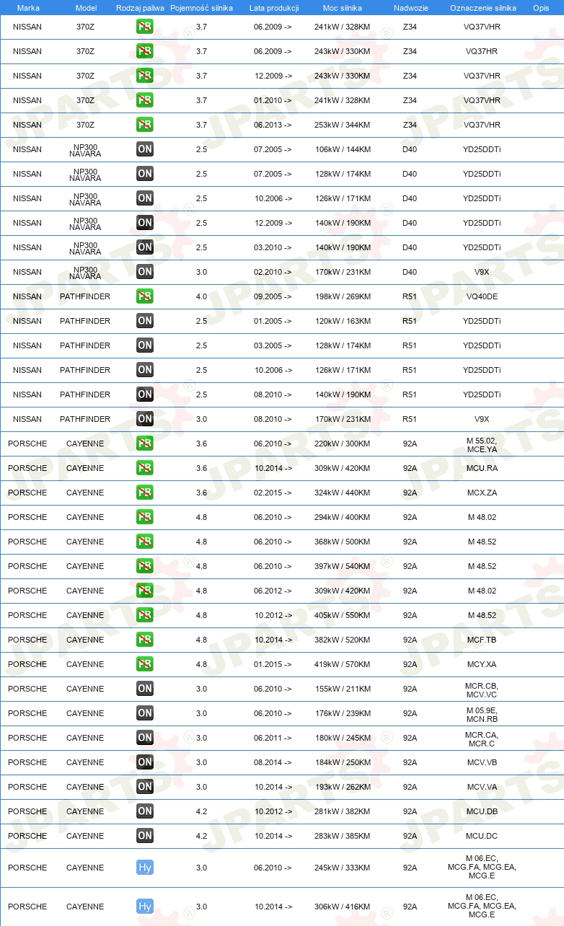Screen dimensions: 564x926
Task: Click the Pojemność silnika column header
Action: (201, 8)
